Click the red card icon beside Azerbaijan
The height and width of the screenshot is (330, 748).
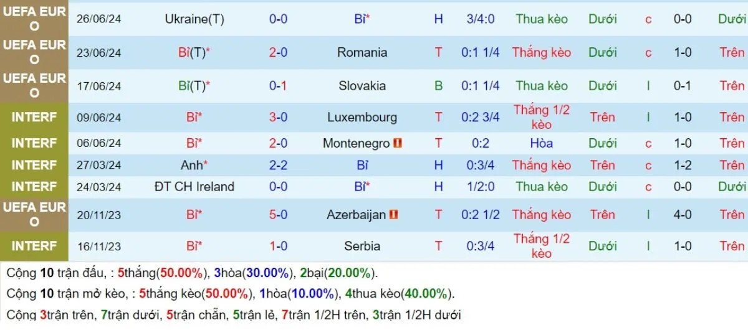click(394, 215)
